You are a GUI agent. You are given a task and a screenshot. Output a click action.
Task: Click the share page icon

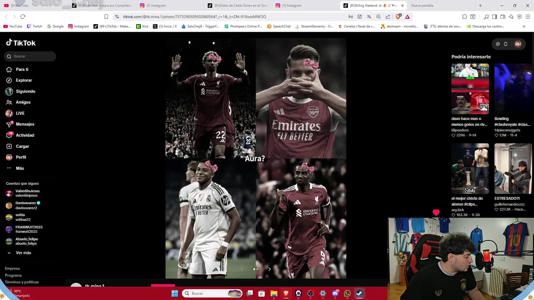pos(388,17)
